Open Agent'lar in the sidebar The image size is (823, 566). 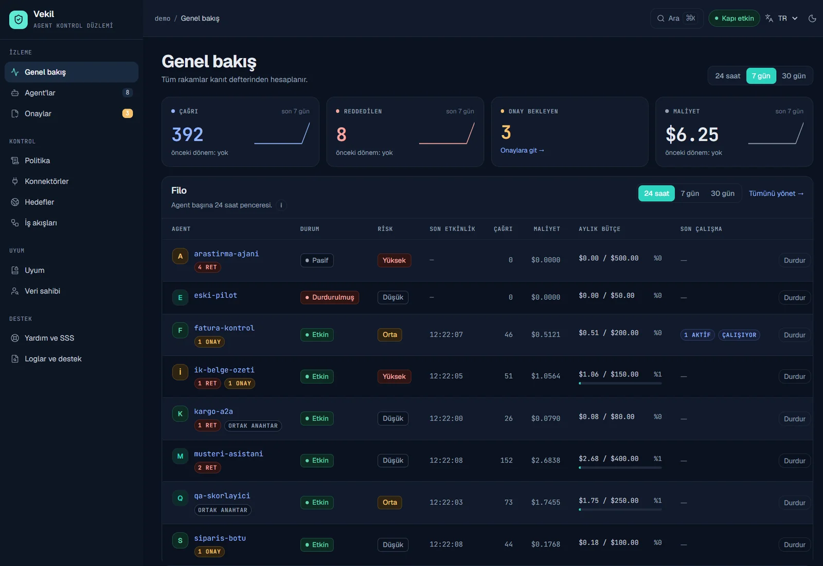pos(71,93)
